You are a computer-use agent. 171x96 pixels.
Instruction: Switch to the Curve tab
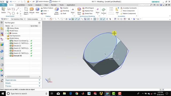(30, 5)
